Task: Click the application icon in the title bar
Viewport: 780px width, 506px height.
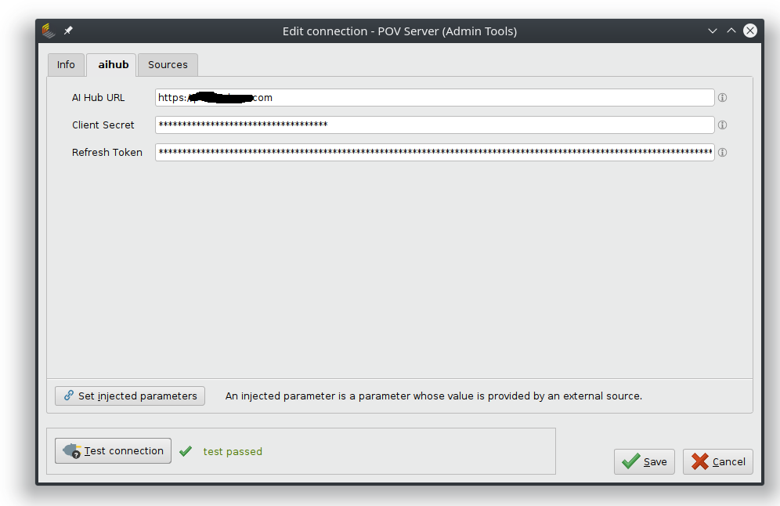Action: pos(47,31)
